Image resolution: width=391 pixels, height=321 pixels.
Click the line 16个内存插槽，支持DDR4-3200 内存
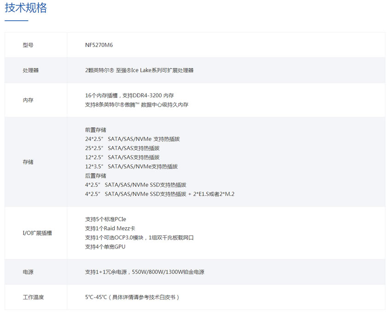(130, 96)
